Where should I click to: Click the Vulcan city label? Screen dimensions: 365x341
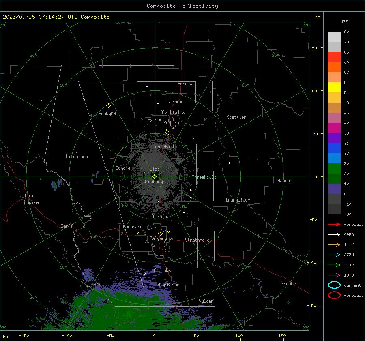click(206, 301)
